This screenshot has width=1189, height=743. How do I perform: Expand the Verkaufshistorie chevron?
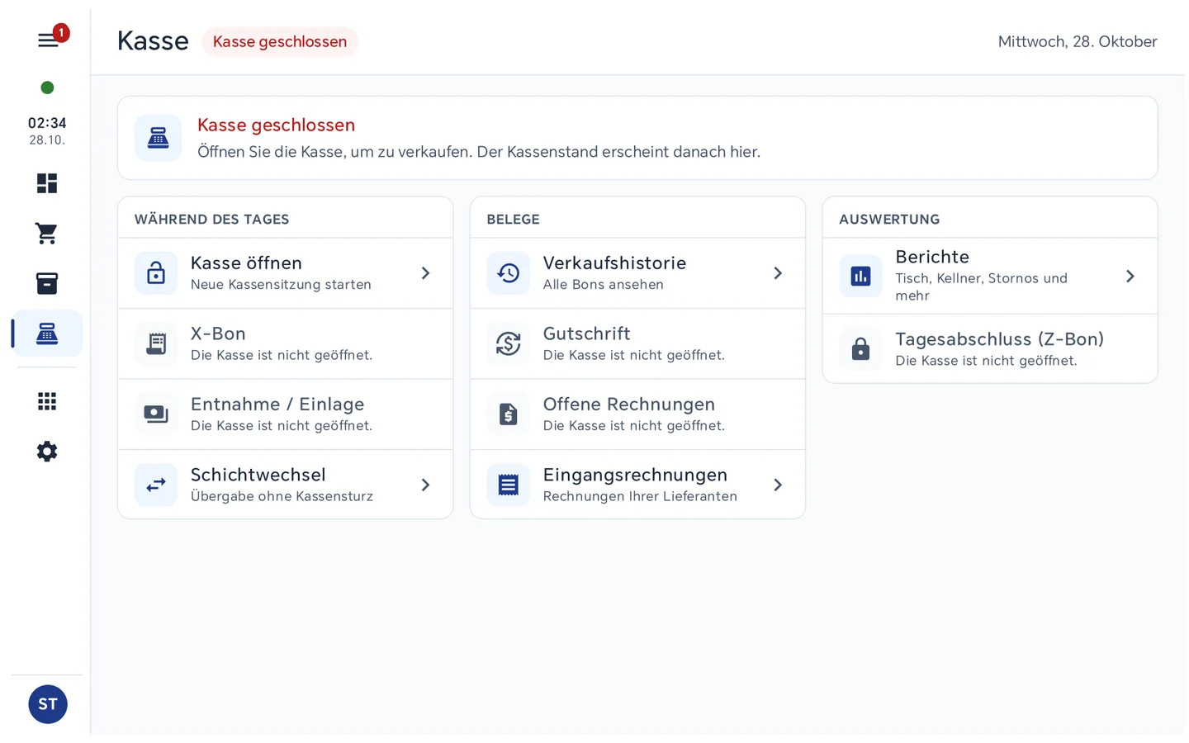tap(778, 273)
